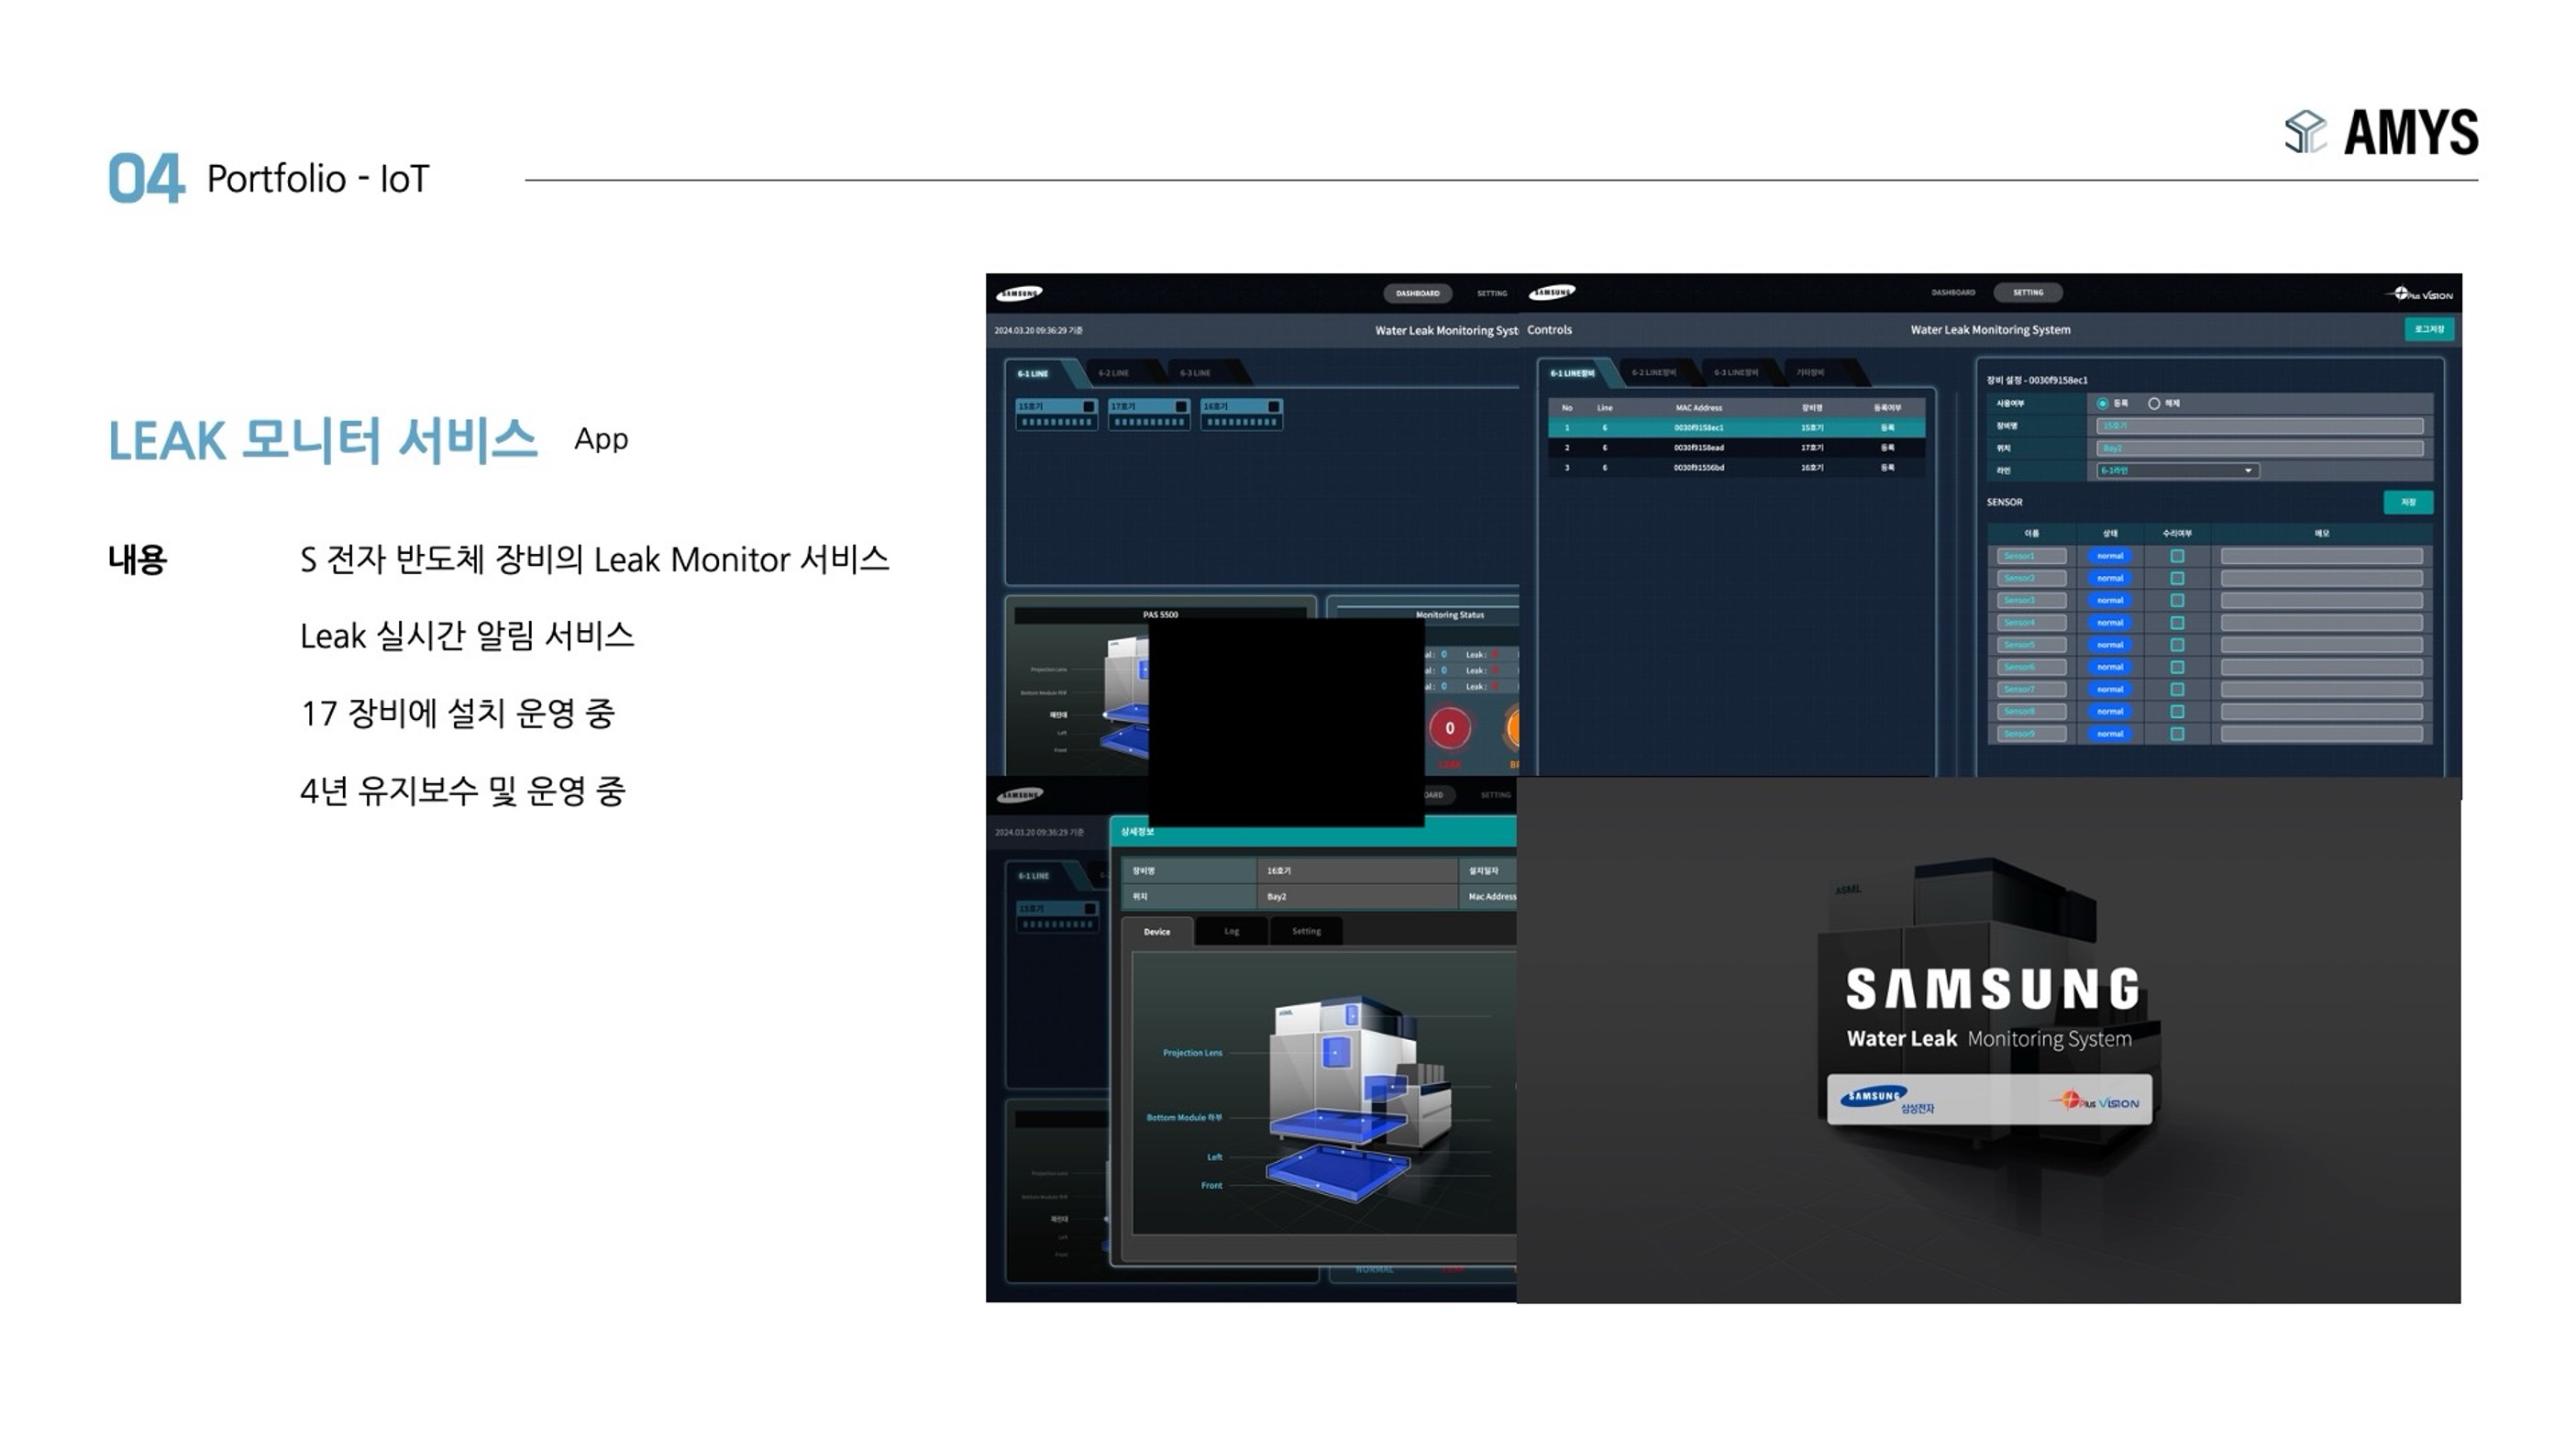Check the repair checkbox for Sensor1
Screen dimensions: 2576x1450
2177,556
